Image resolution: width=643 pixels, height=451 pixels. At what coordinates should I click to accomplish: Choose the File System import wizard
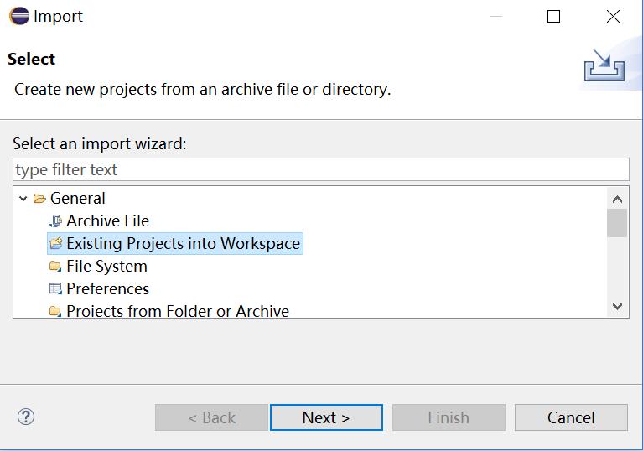(x=106, y=266)
